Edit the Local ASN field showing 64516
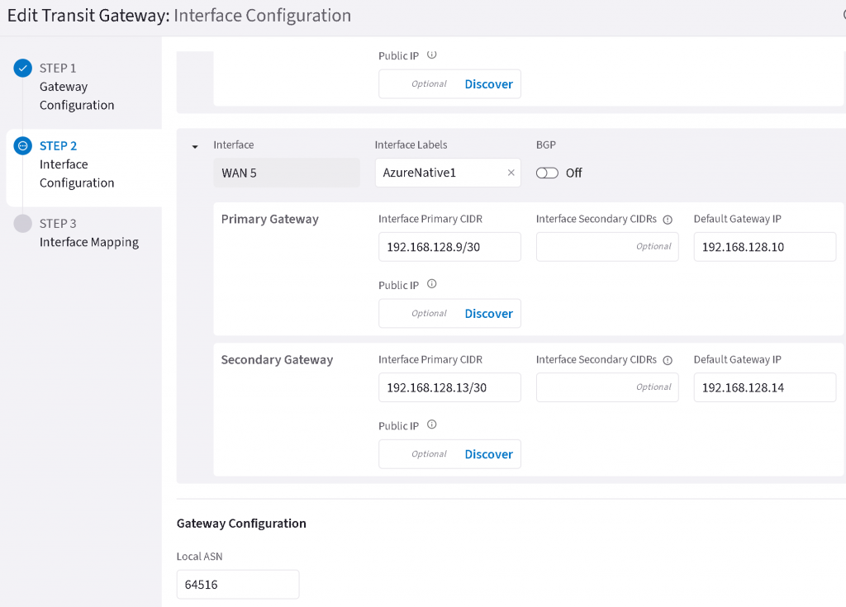Image resolution: width=846 pixels, height=607 pixels. (x=237, y=585)
